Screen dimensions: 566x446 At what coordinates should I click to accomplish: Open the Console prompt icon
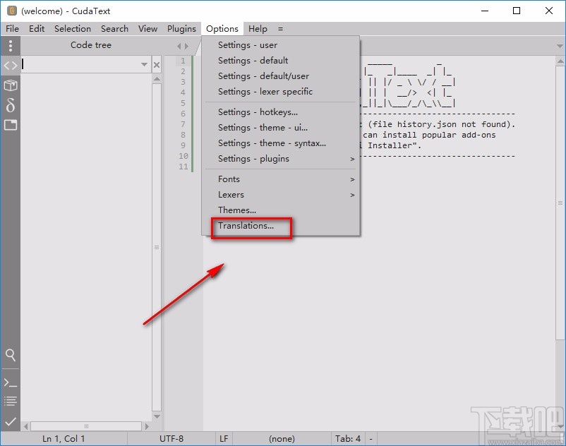[11, 383]
